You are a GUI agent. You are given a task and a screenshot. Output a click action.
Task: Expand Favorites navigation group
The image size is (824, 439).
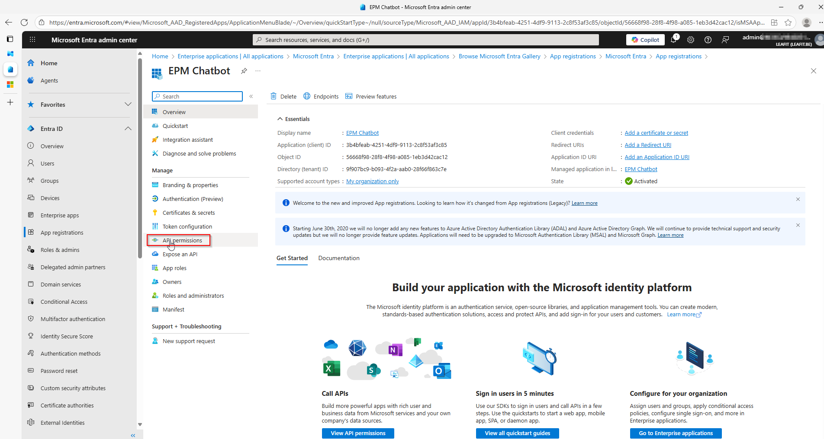pyautogui.click(x=128, y=105)
